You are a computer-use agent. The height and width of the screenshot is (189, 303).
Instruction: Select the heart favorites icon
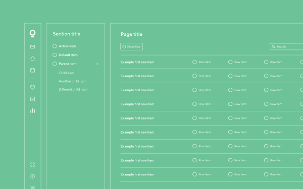point(33,87)
